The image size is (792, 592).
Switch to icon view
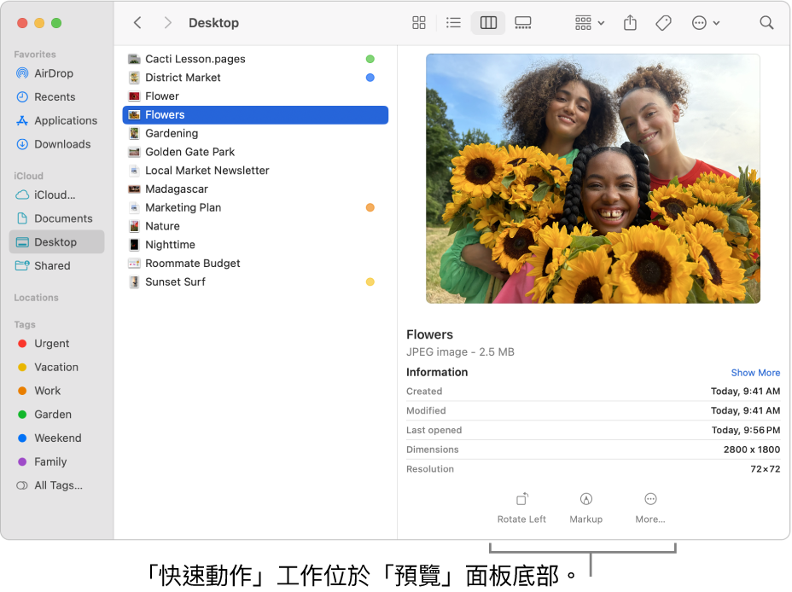419,23
